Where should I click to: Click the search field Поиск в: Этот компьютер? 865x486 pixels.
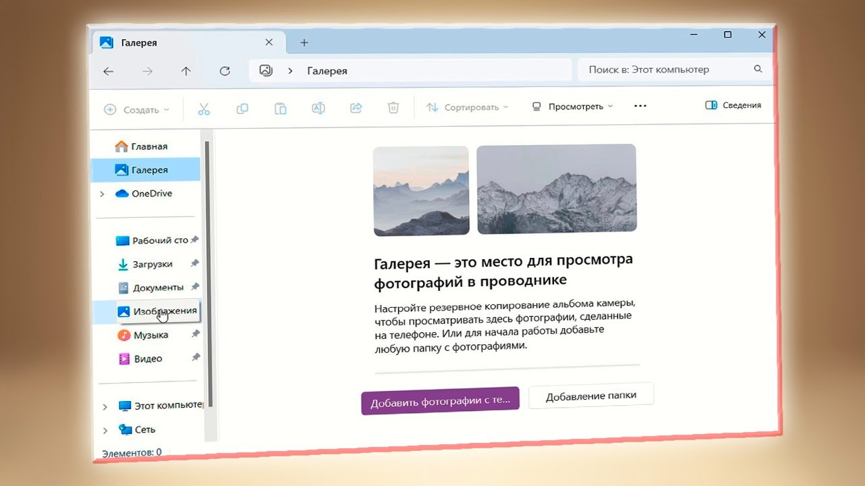(673, 69)
